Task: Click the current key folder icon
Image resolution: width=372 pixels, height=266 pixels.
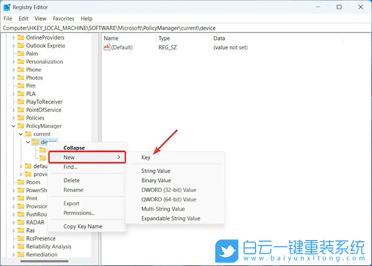Action: click(29, 134)
